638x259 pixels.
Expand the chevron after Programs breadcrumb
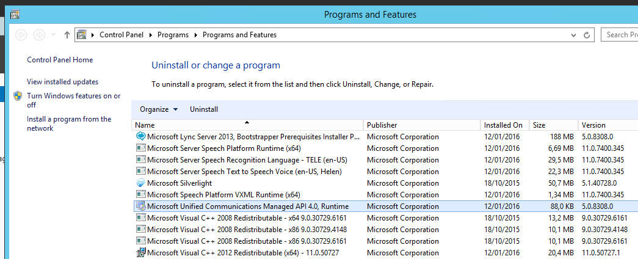click(x=196, y=35)
